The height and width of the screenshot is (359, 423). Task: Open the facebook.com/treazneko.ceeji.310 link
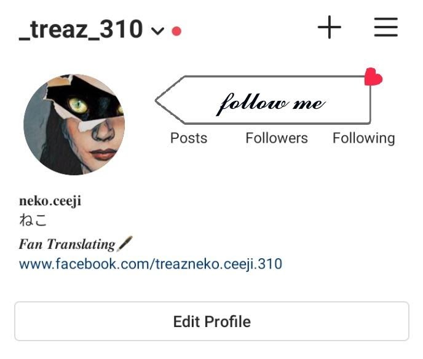tap(151, 264)
